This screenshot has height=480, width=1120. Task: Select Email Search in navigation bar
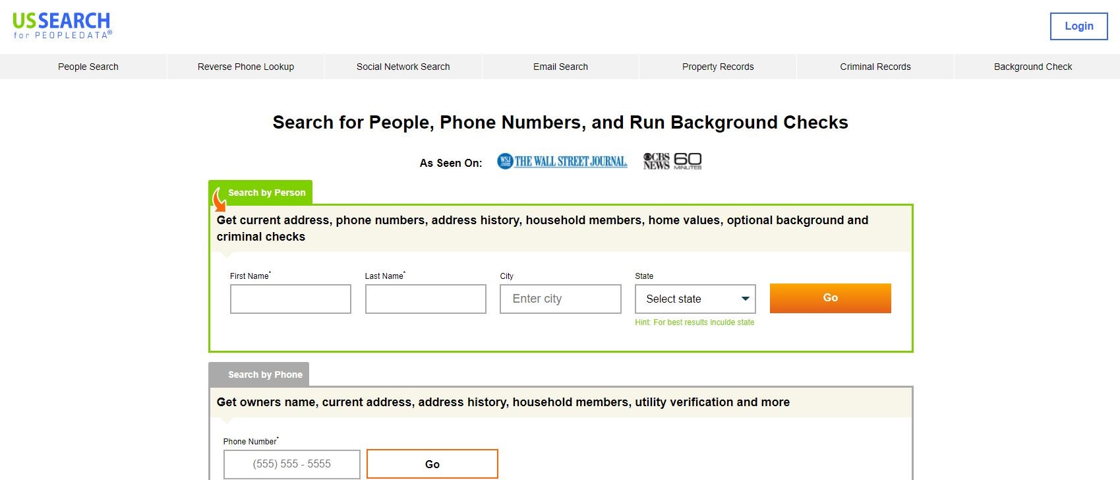pos(560,67)
